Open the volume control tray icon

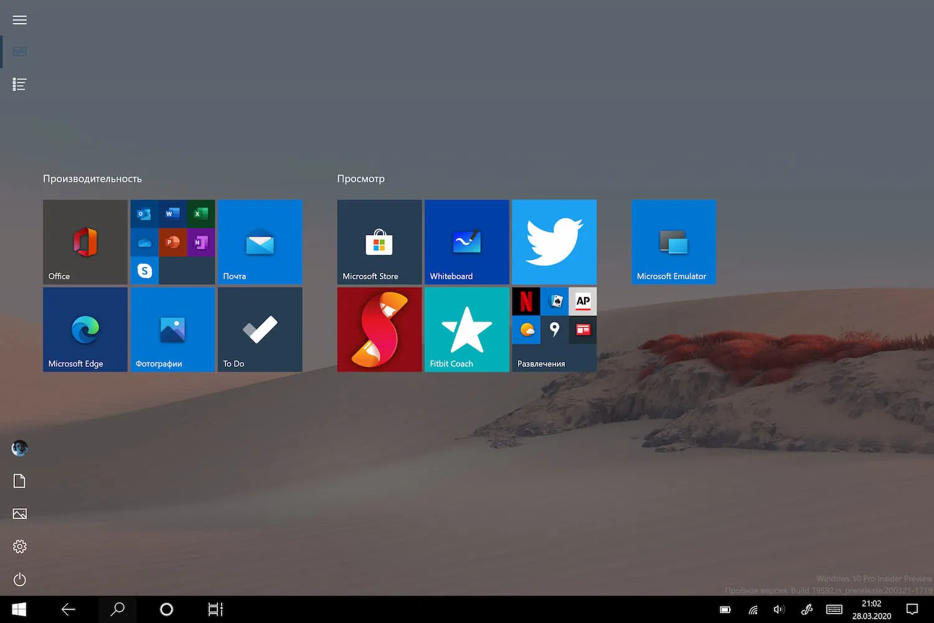pos(779,610)
